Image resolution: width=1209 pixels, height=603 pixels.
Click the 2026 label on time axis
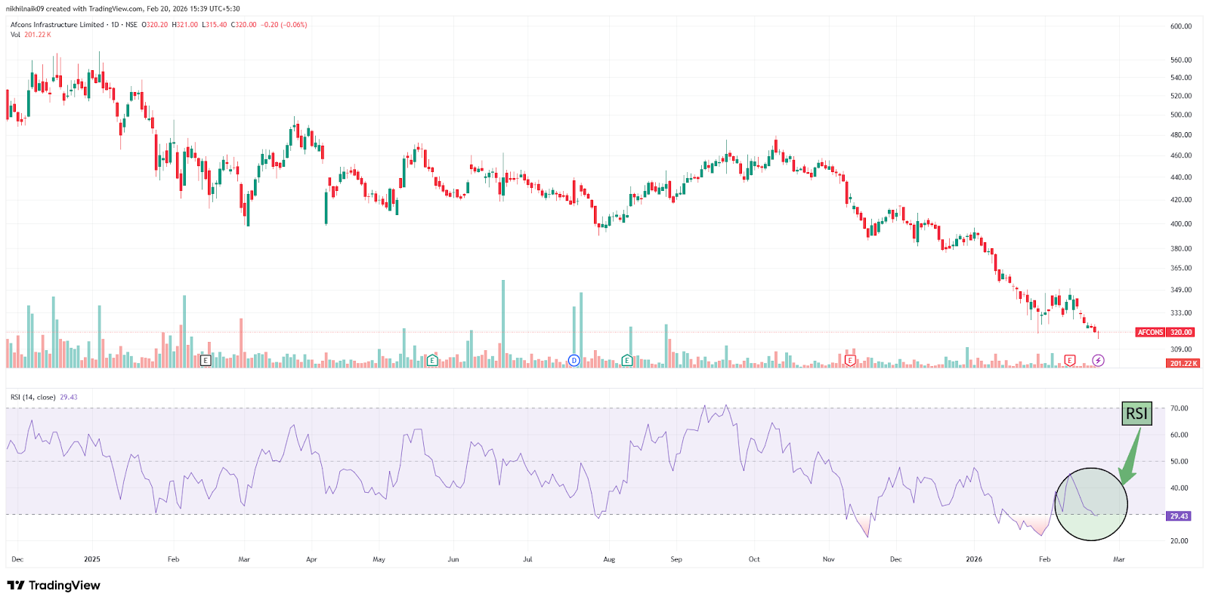(x=974, y=559)
